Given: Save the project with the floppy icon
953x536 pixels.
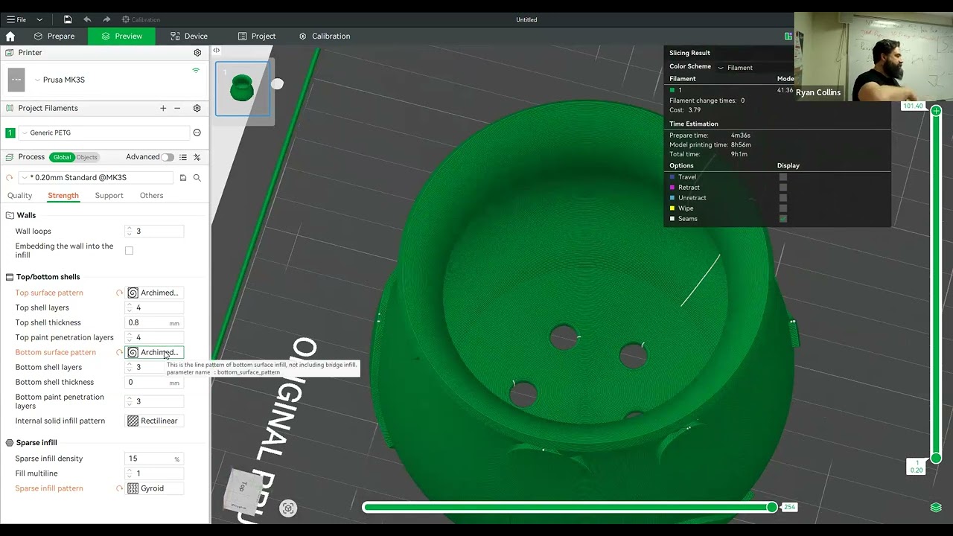Looking at the screenshot, I should point(68,19).
